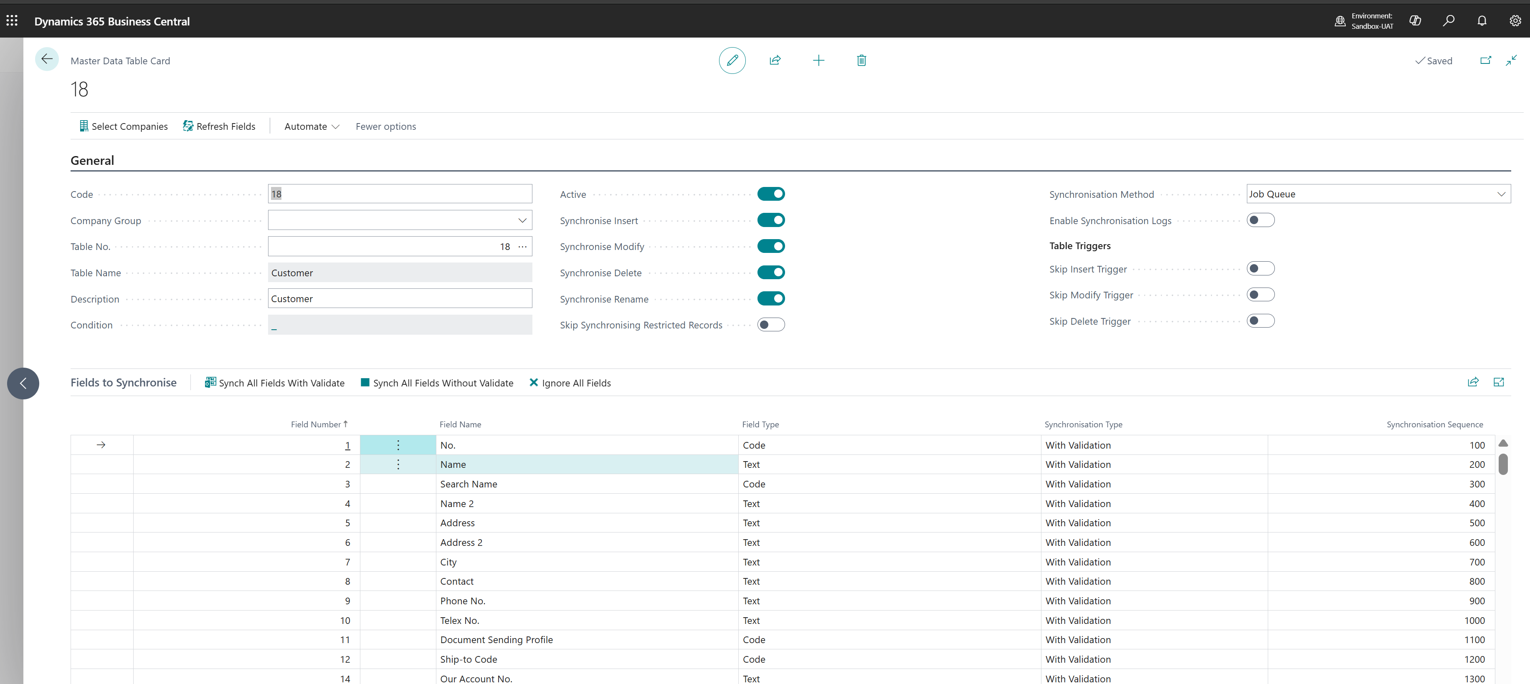Toggle Synchronise Modify switch
Screen dimensions: 1530x684
coord(771,246)
